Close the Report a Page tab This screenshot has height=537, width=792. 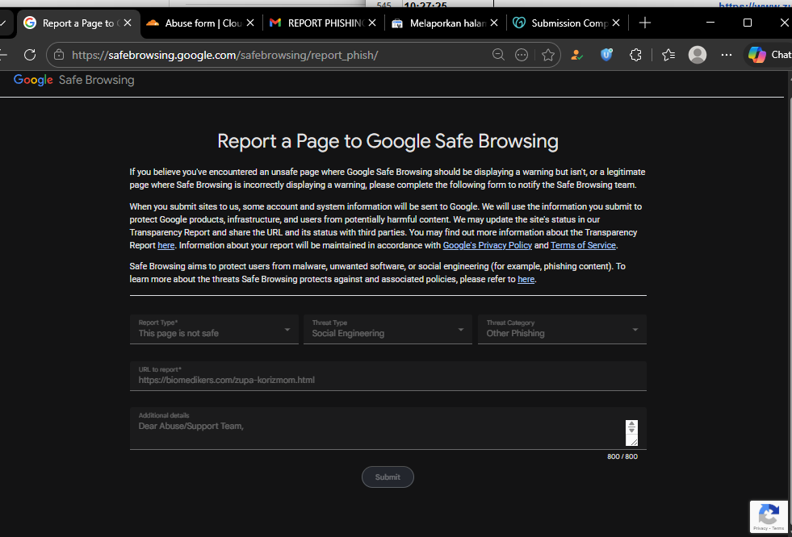128,23
